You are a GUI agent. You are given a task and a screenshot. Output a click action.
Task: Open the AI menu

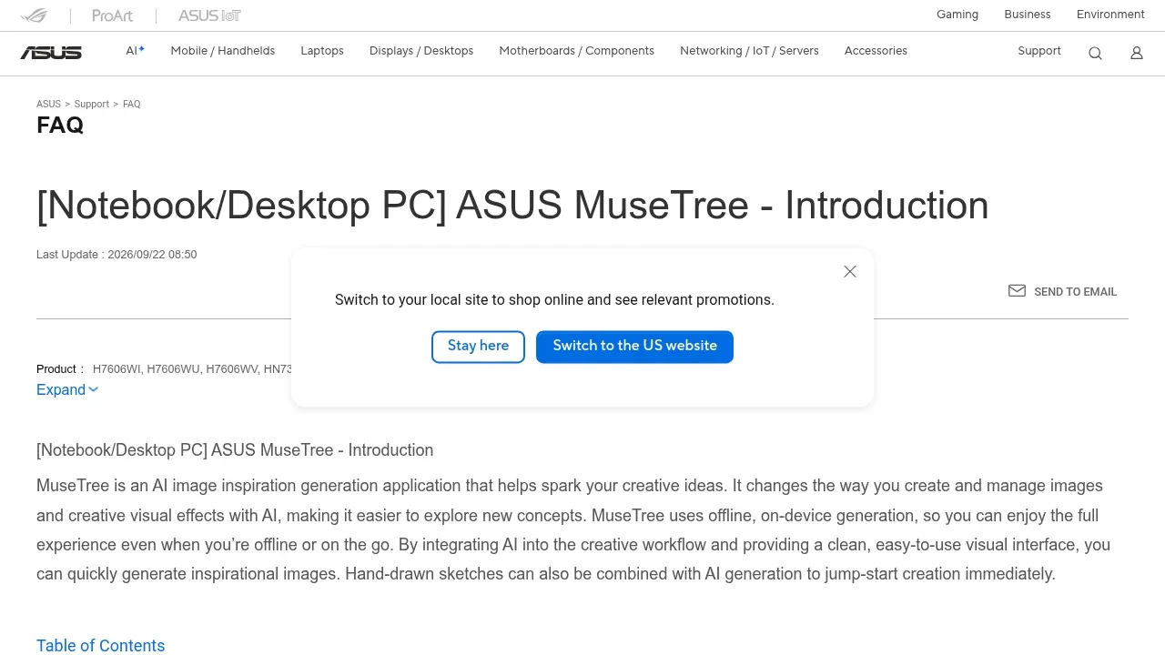[135, 51]
